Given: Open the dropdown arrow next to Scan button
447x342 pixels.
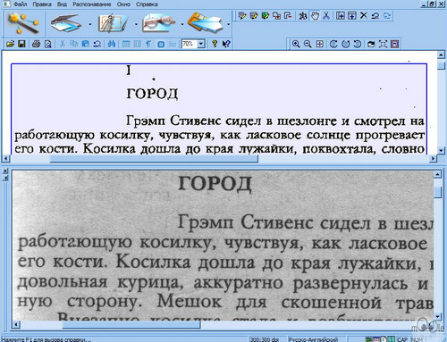Looking at the screenshot, I should 89,24.
